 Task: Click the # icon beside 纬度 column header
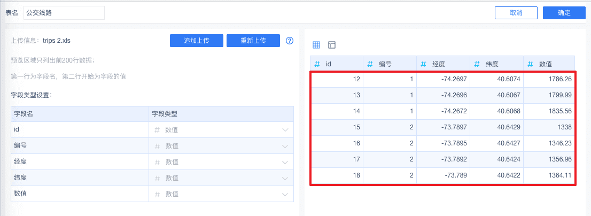(x=477, y=64)
